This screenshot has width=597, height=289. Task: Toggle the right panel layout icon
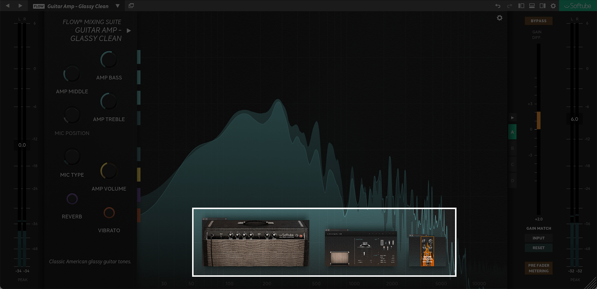[542, 6]
